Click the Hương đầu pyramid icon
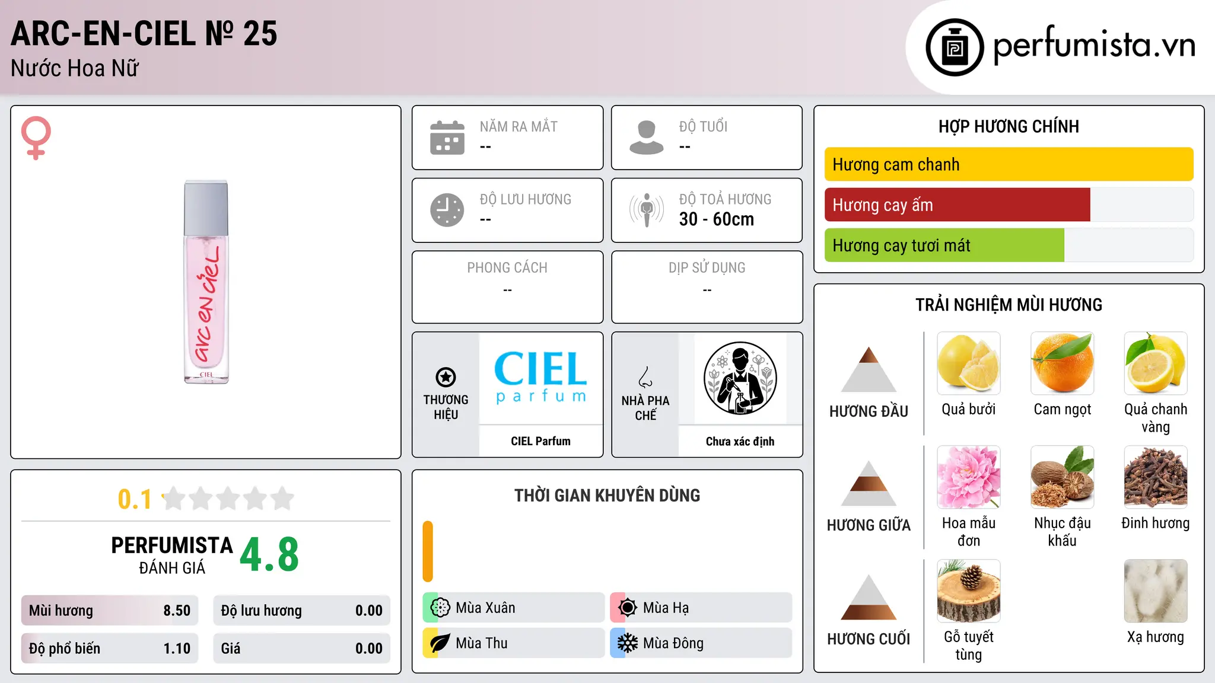The width and height of the screenshot is (1215, 683). (x=869, y=369)
